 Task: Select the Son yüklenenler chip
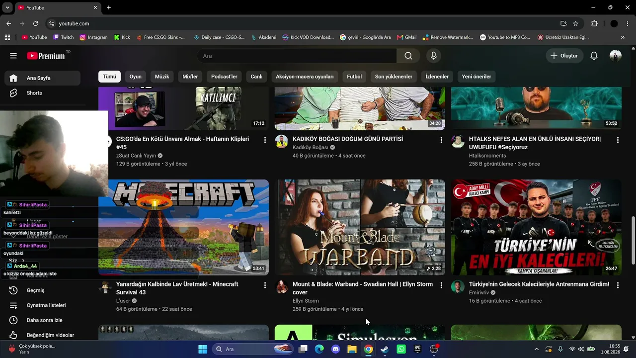(x=394, y=77)
